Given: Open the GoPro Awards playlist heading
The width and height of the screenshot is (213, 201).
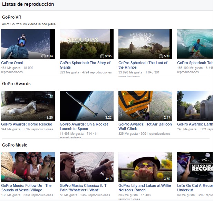Looking at the screenshot, I should click(16, 83).
